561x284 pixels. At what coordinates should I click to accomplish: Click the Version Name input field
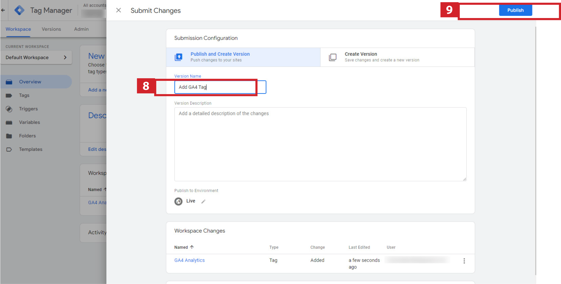pos(220,87)
